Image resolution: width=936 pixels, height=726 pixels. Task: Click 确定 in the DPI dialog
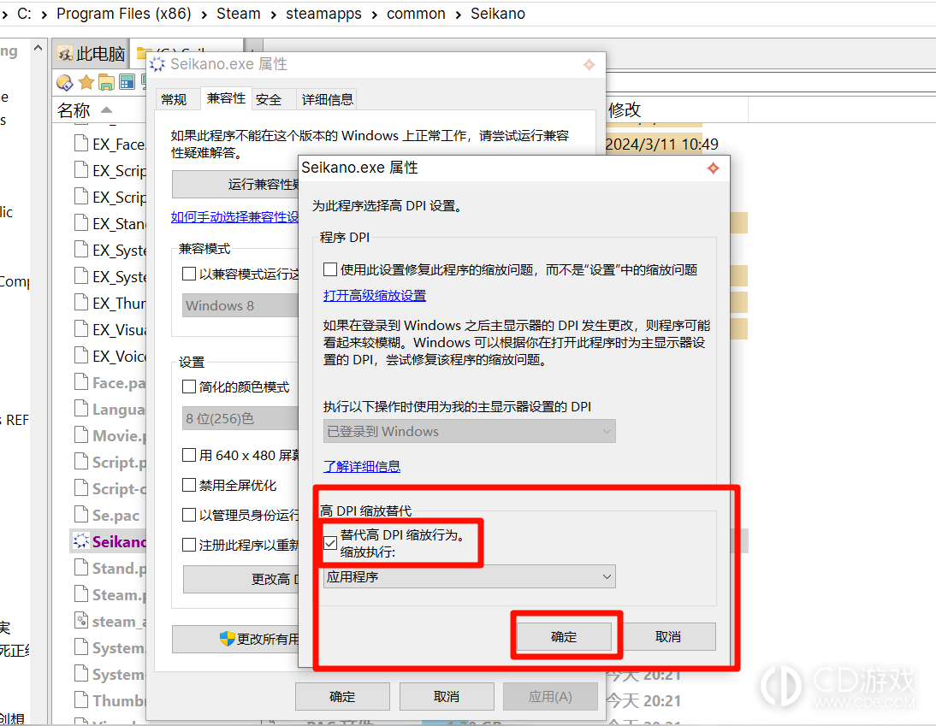(x=564, y=636)
